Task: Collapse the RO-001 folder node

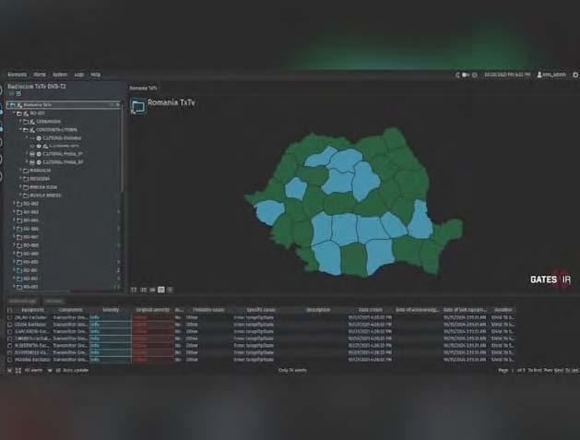Action: pyautogui.click(x=15, y=113)
